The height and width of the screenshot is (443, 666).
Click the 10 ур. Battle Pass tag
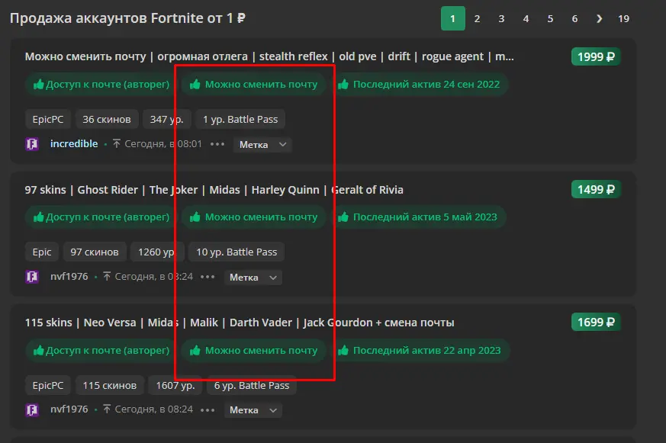[x=236, y=252]
